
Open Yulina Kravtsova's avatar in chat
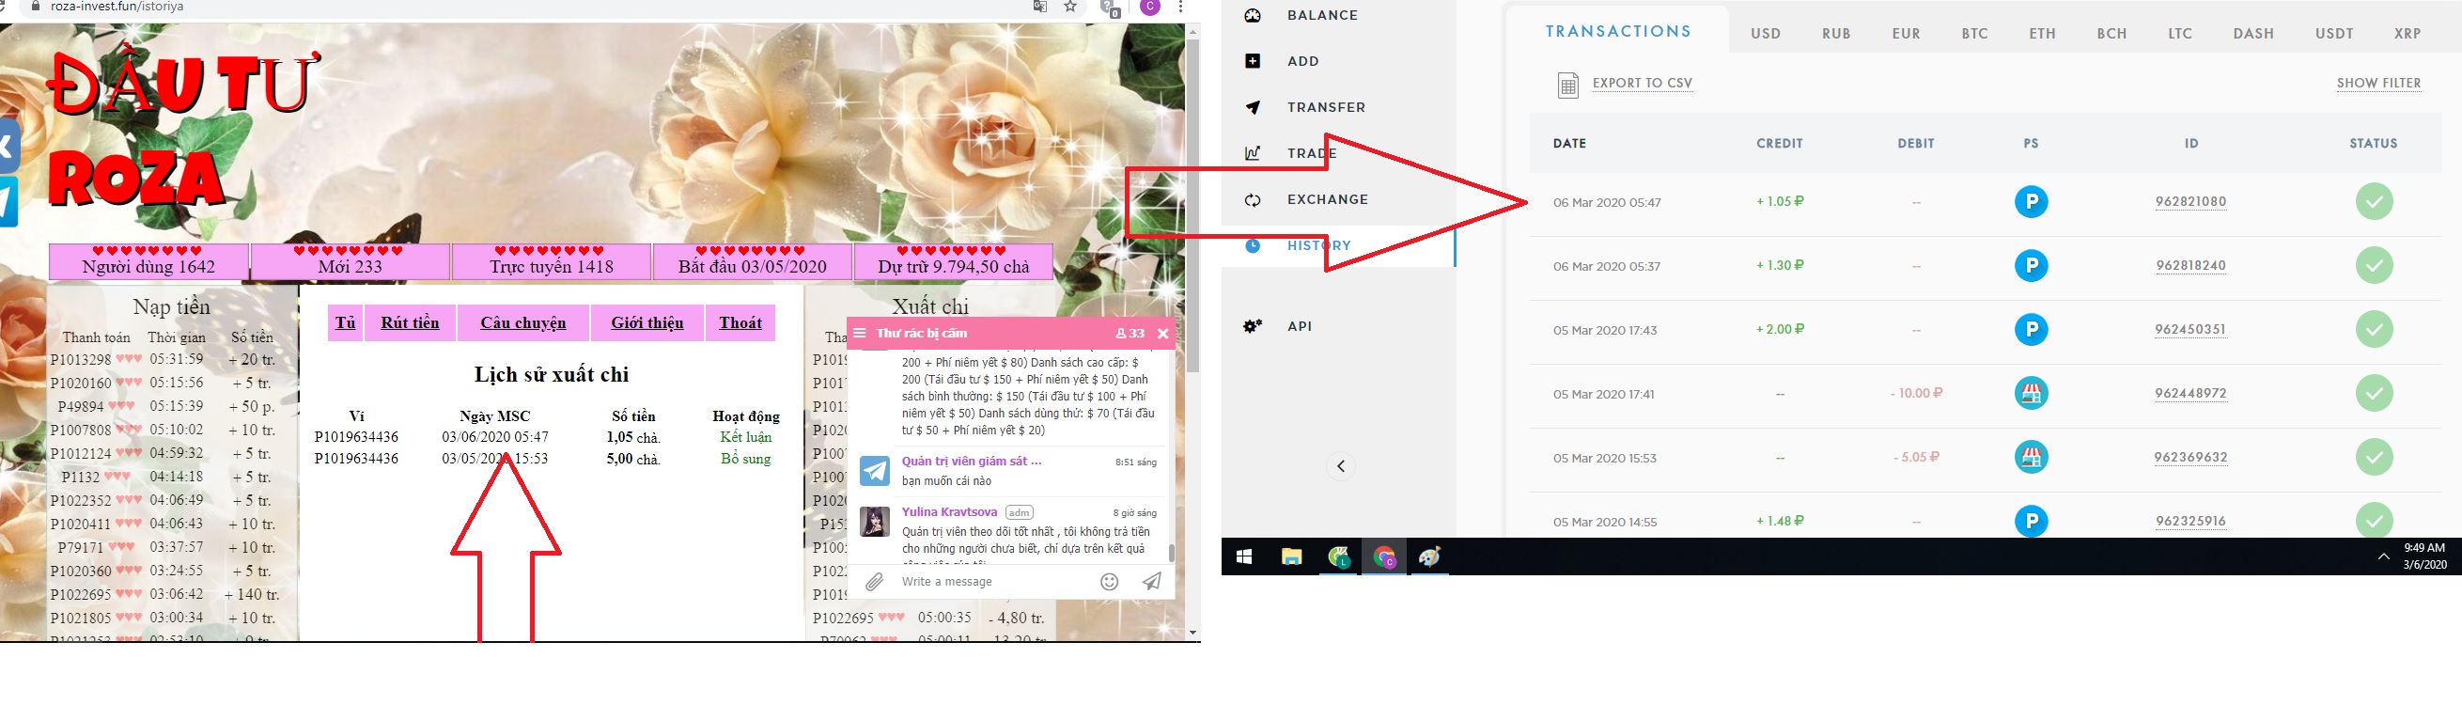point(875,522)
